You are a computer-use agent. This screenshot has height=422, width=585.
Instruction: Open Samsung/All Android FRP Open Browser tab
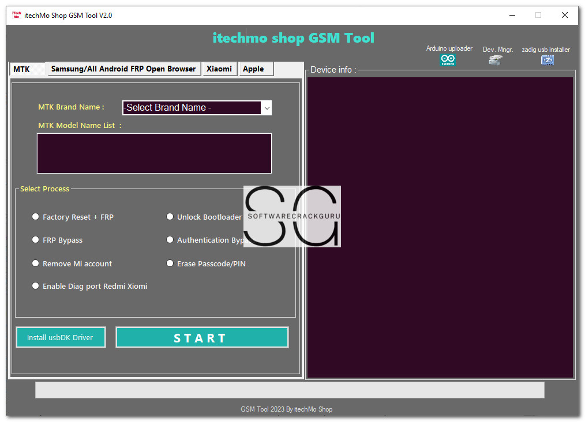(123, 69)
